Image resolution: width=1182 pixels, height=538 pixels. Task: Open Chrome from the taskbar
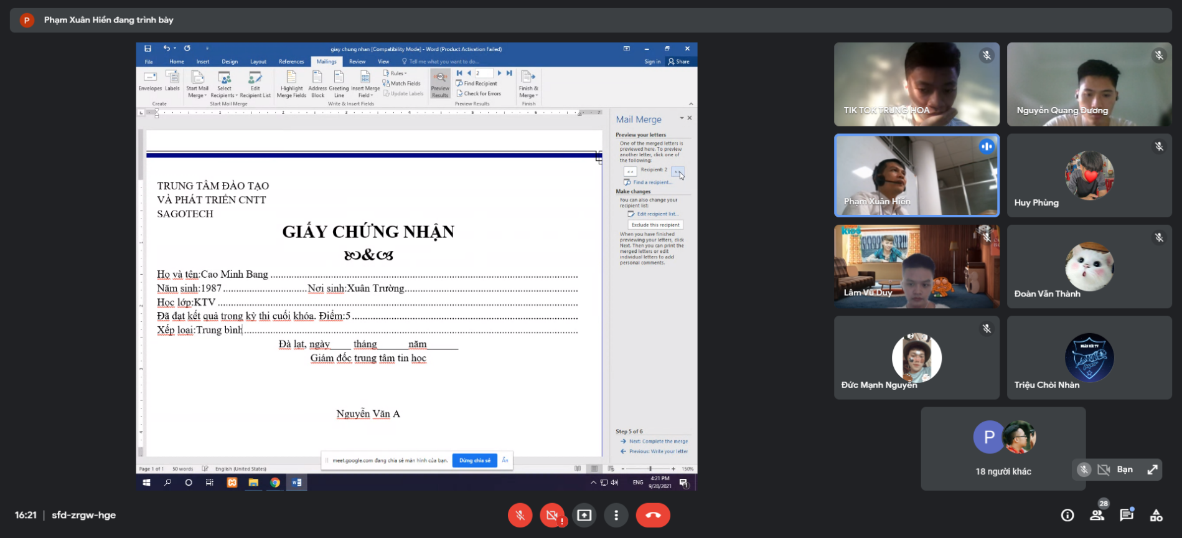[x=274, y=482]
